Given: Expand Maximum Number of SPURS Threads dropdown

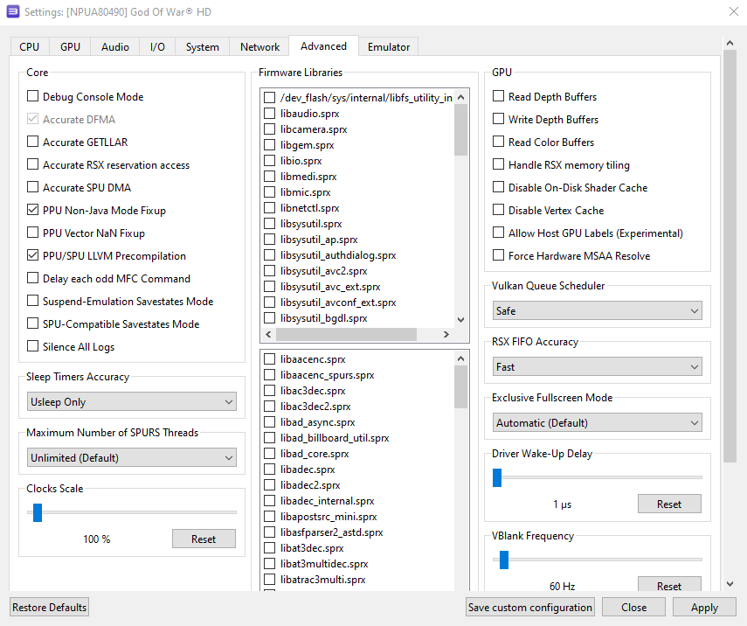Looking at the screenshot, I should (x=131, y=458).
